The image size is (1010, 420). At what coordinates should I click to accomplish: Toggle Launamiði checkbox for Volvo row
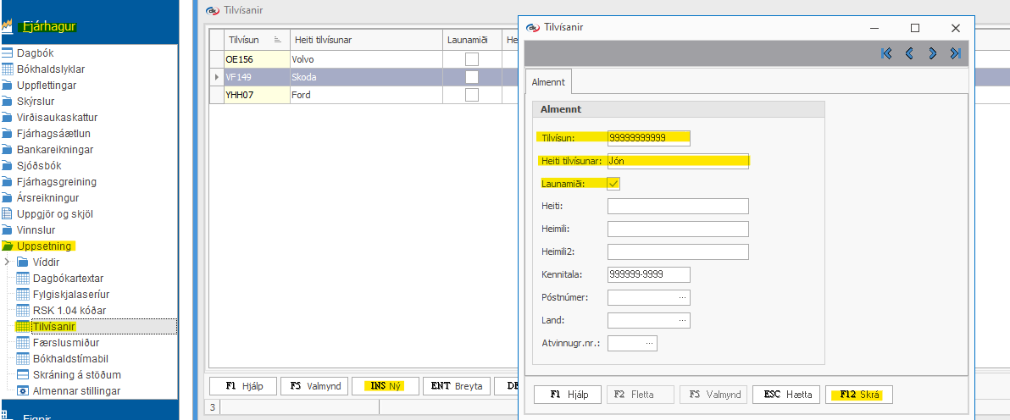pos(472,59)
